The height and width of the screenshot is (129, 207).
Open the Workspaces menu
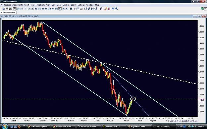tap(6, 5)
